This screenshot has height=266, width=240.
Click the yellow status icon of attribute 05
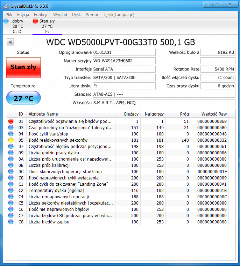(x=11, y=140)
